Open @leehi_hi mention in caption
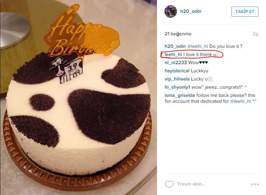 point(197,46)
